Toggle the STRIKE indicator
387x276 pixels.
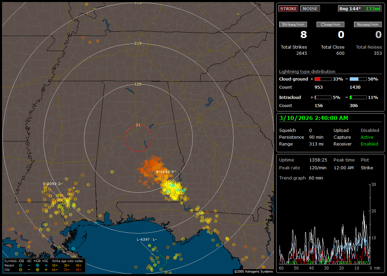[288, 8]
